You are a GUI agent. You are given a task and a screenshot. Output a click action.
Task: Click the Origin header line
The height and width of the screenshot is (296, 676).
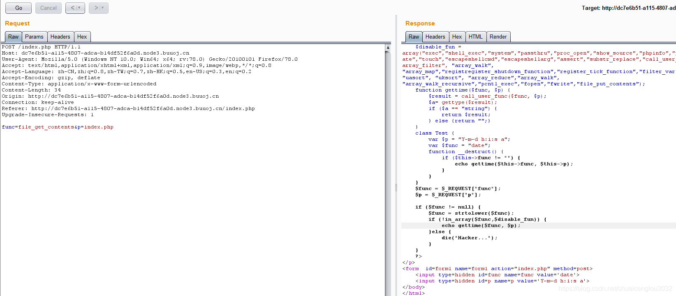pos(110,96)
